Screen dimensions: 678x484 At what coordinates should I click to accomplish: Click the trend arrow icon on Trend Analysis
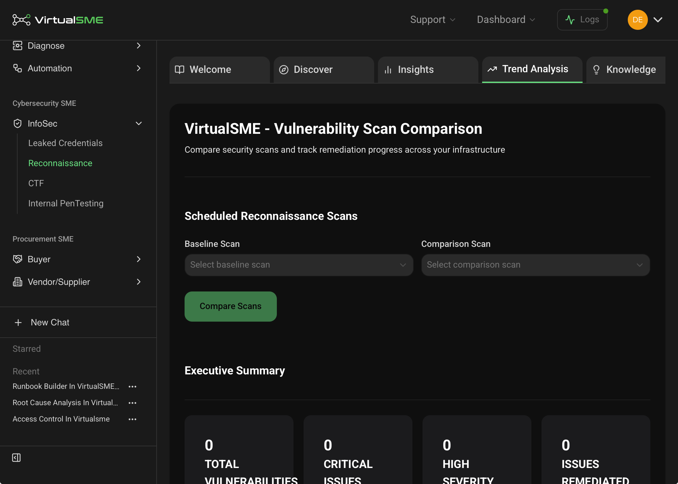coord(492,69)
